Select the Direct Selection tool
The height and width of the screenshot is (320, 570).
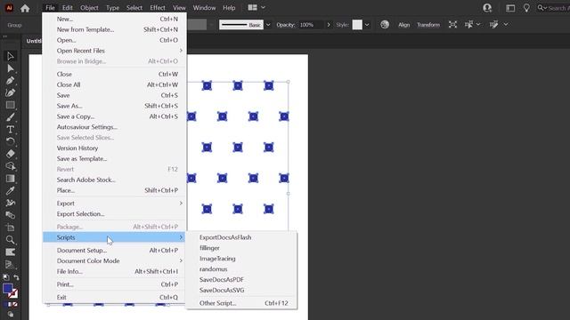click(10, 68)
